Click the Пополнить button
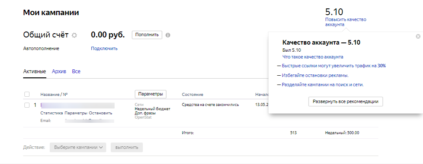This screenshot has height=164, width=423. pyautogui.click(x=147, y=35)
